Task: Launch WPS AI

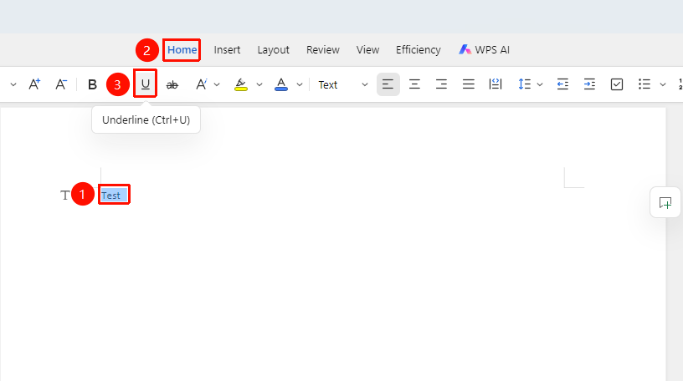Action: [x=484, y=50]
